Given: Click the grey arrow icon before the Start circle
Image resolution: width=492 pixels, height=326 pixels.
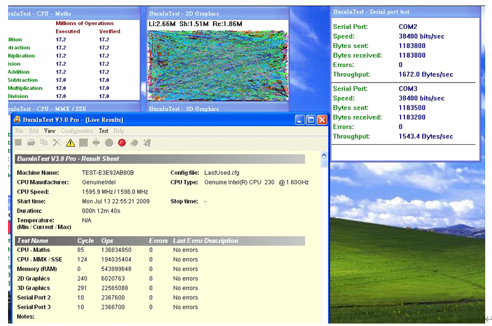Looking at the screenshot, I should [96, 143].
